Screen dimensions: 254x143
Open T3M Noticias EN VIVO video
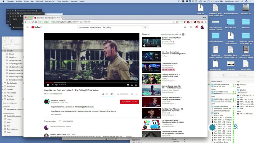pos(151,68)
